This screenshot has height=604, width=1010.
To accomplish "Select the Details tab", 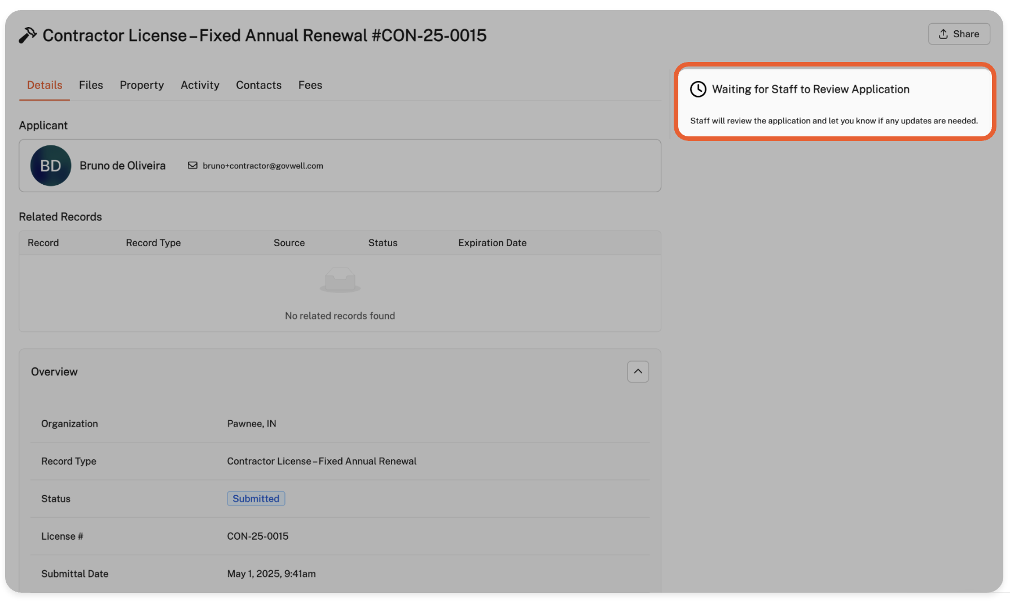I will point(45,85).
